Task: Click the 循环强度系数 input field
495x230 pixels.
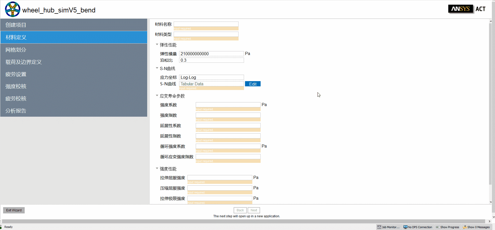Action: [228, 146]
